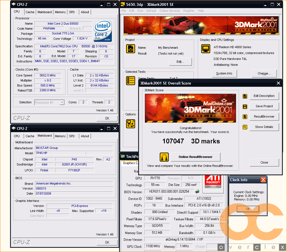Screen dimensions: 287x252
Task: Click OK in the Clock Info dialog
Action: 248,209
